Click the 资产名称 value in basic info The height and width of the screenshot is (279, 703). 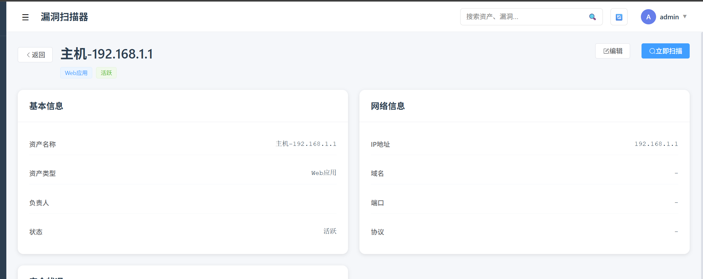[x=306, y=144]
